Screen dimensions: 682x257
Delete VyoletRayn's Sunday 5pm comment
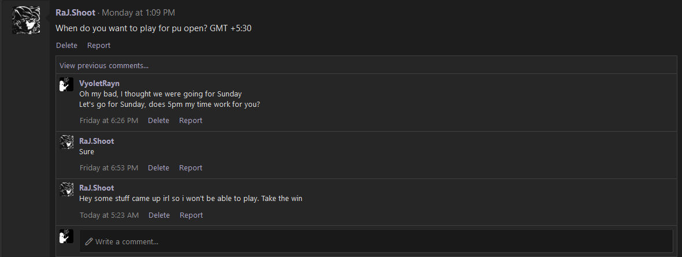point(158,120)
